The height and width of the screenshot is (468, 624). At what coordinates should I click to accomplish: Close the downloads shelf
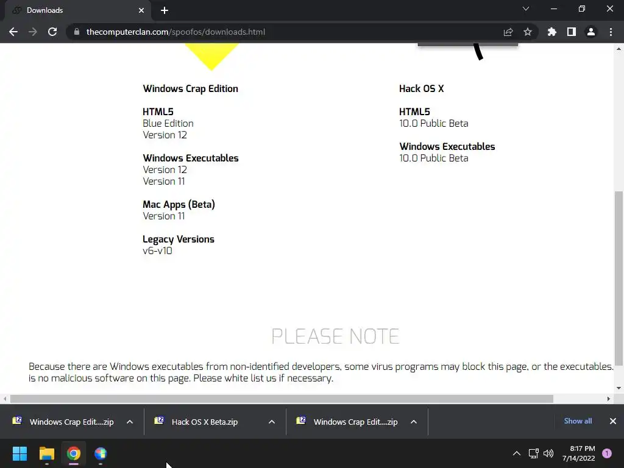613,421
